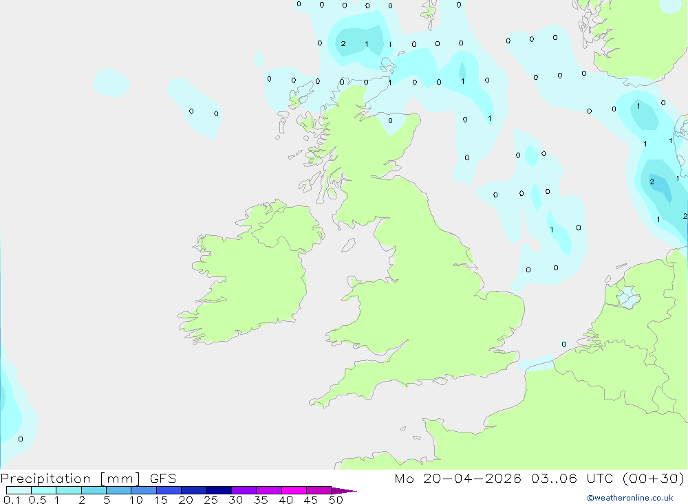Viewport: 688px width, 504px height.
Task: Select the dark navy 20–25 legend swatch
Action: pos(193,490)
